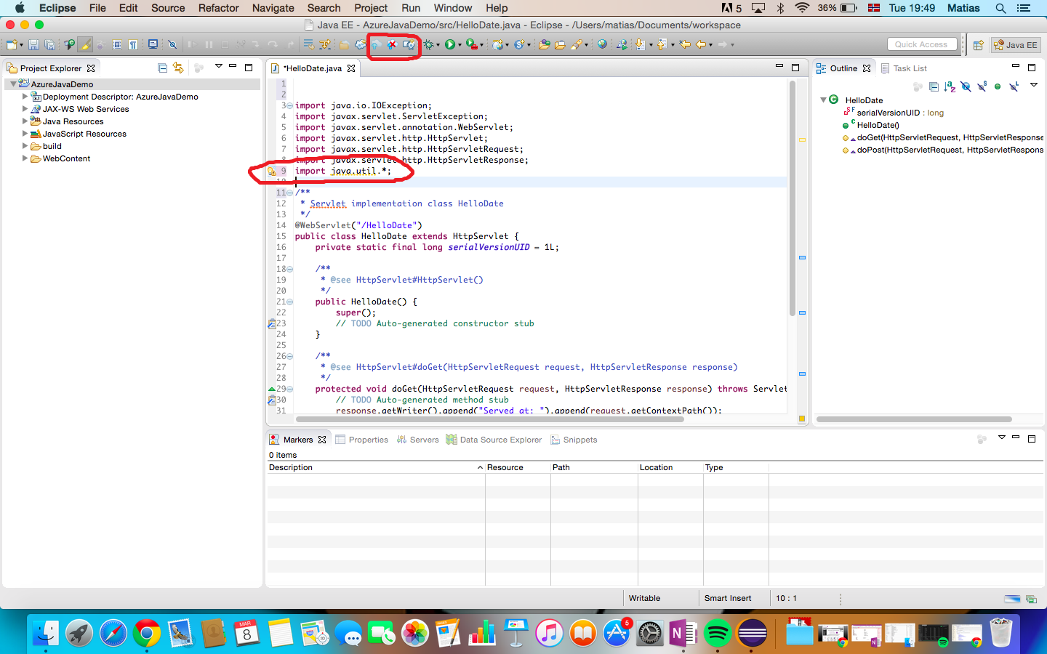This screenshot has width=1047, height=654.
Task: Click the Collapse All icon in Project Explorer
Action: click(x=162, y=68)
